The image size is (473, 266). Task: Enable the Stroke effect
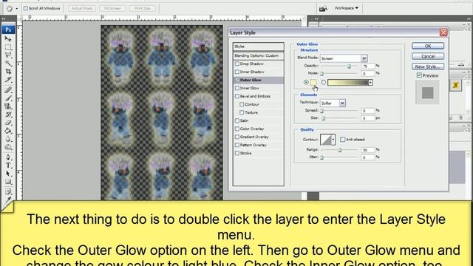point(237,153)
